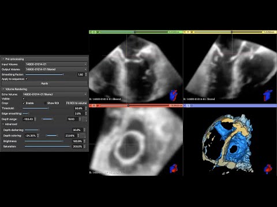Adjust the Depth range slider
The width and height of the screenshot is (277, 207).
click(47, 119)
